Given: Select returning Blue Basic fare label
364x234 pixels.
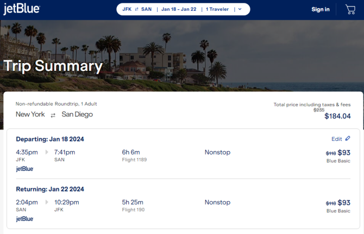Looking at the screenshot, I should tap(338, 211).
